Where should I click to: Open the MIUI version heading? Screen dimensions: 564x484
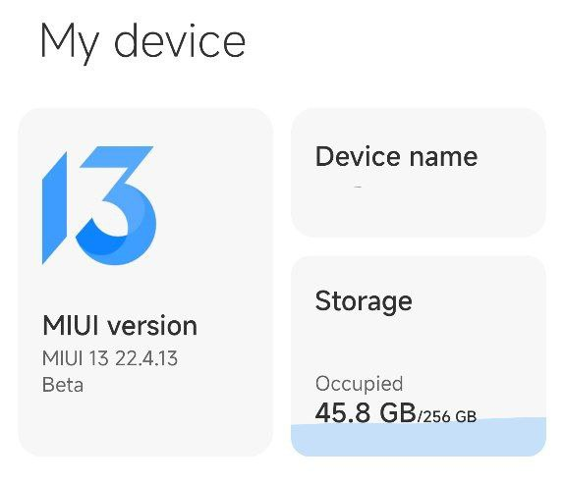[120, 326]
